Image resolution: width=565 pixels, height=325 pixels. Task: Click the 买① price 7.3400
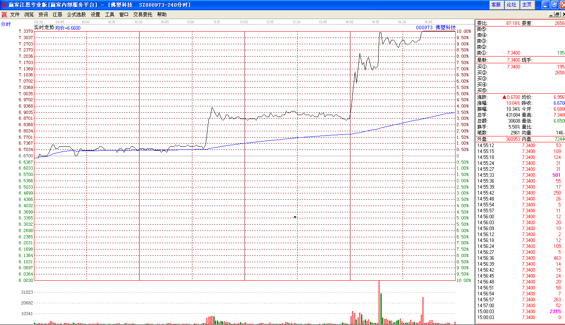click(x=513, y=67)
